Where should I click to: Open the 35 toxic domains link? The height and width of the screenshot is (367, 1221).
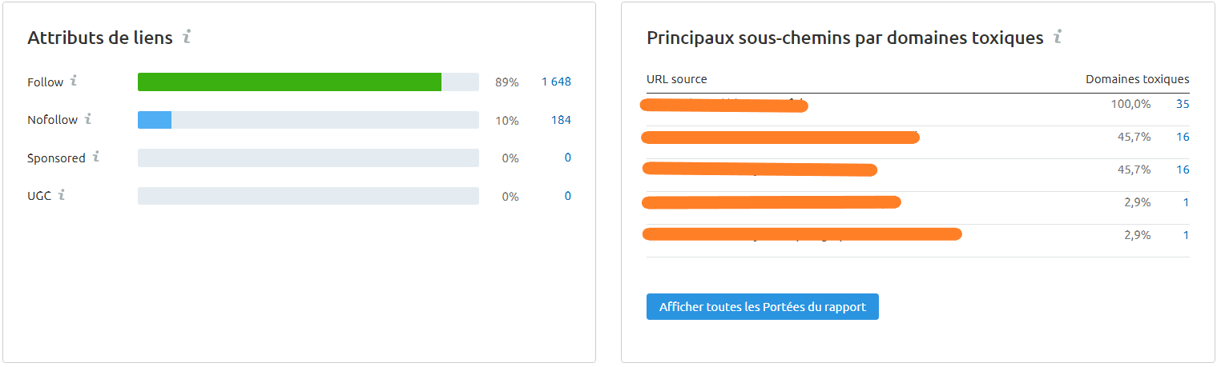pos(1183,104)
